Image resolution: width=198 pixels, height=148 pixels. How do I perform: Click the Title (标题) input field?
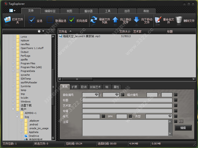coord(127,100)
